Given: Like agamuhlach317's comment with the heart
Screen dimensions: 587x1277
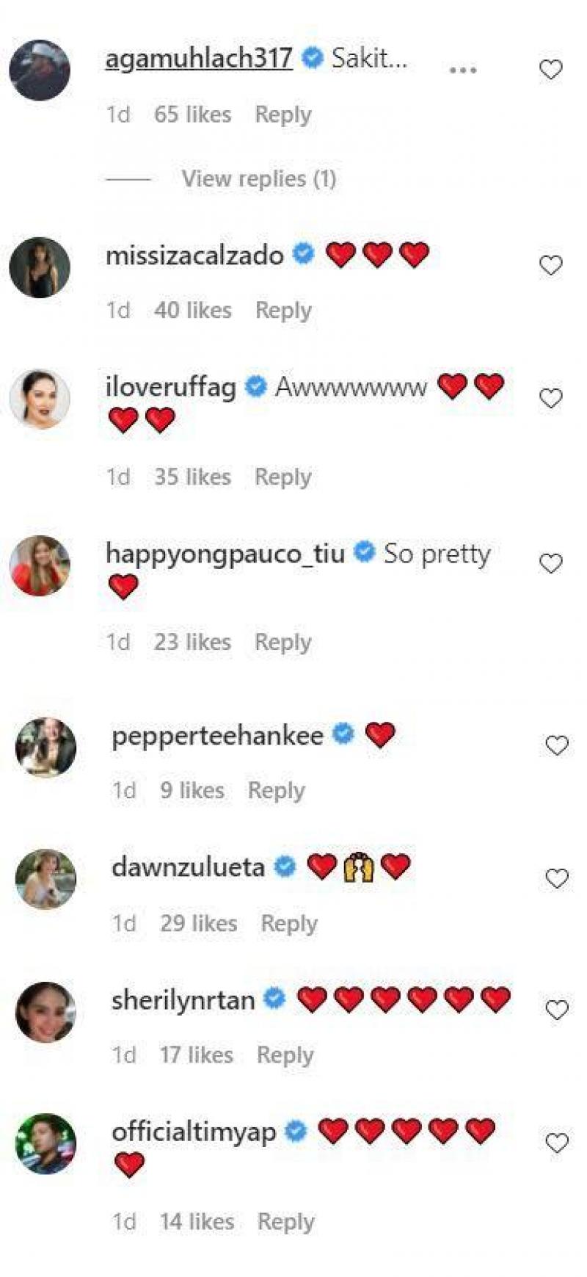Looking at the screenshot, I should 550,69.
